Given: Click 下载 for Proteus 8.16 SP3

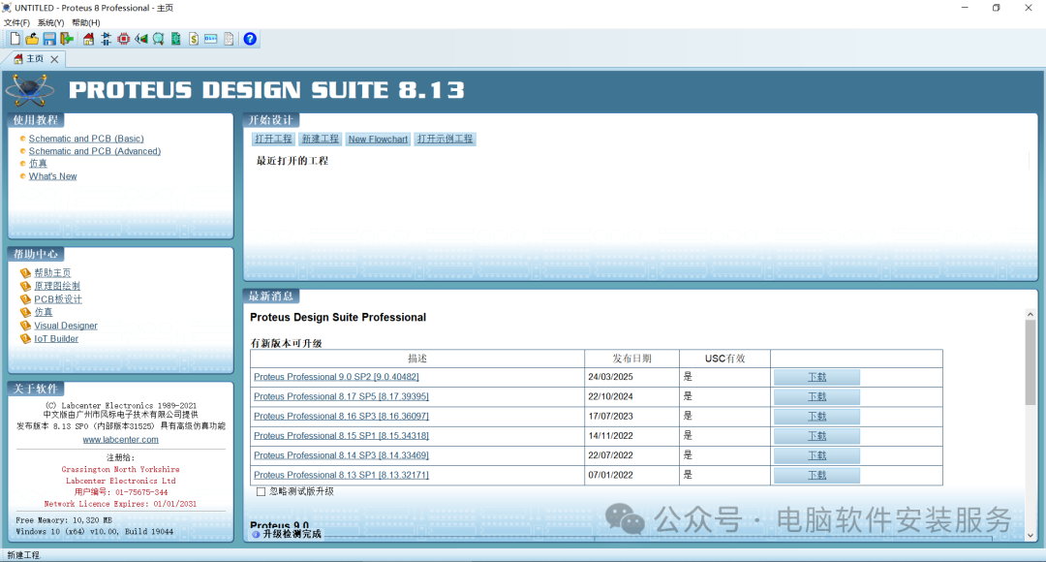Looking at the screenshot, I should coord(816,417).
